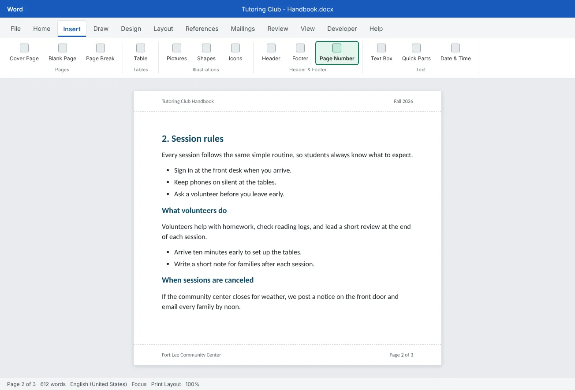Click the Header button in the ribbon
The image size is (575, 390).
(271, 53)
